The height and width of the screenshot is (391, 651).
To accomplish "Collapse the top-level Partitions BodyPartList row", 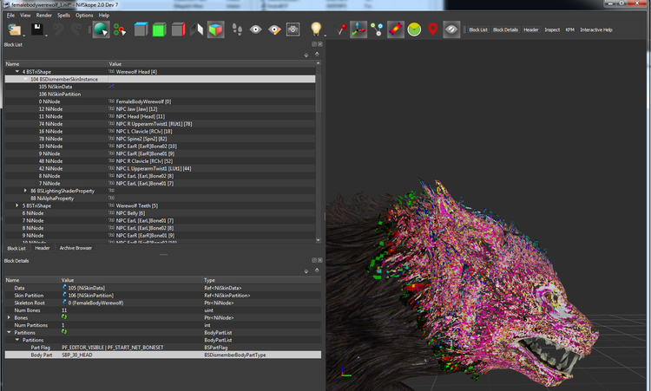I will point(9,333).
